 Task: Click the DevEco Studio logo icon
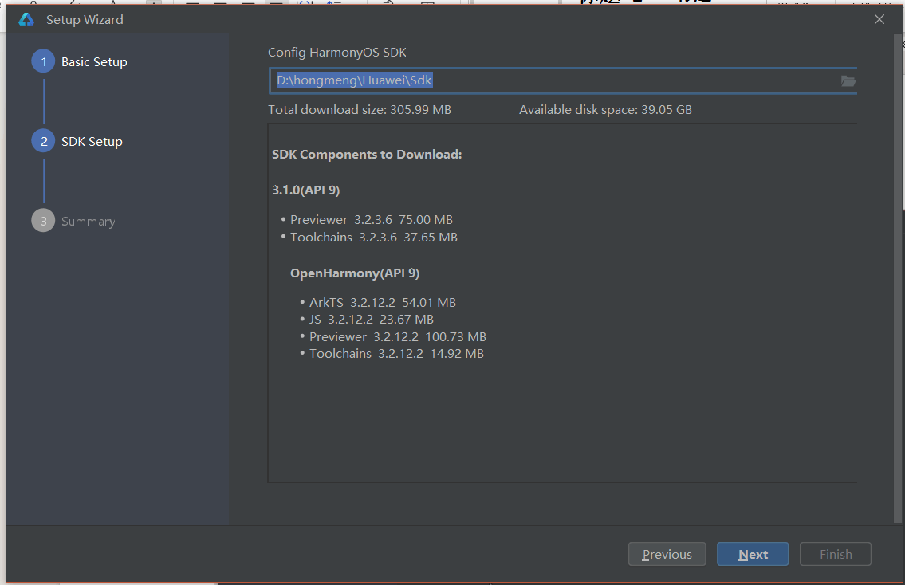[x=26, y=20]
